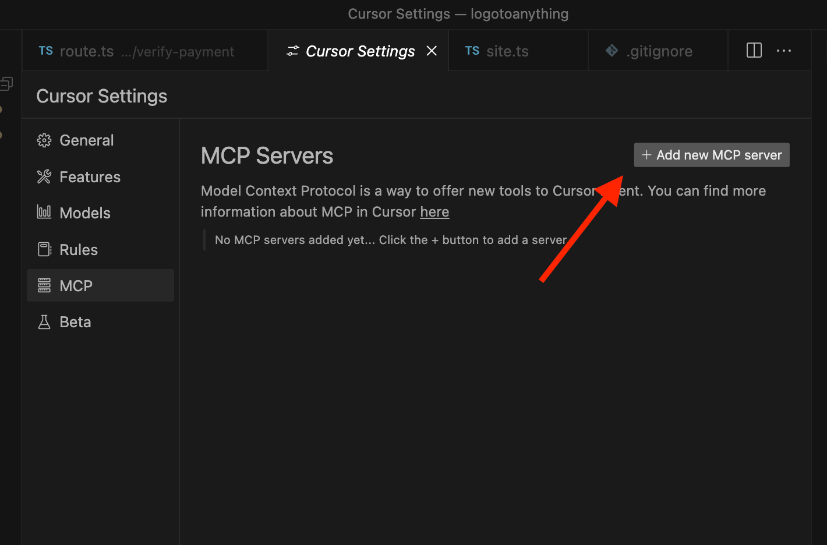Open the more actions ellipsis menu
This screenshot has height=545, width=827.
pos(783,51)
